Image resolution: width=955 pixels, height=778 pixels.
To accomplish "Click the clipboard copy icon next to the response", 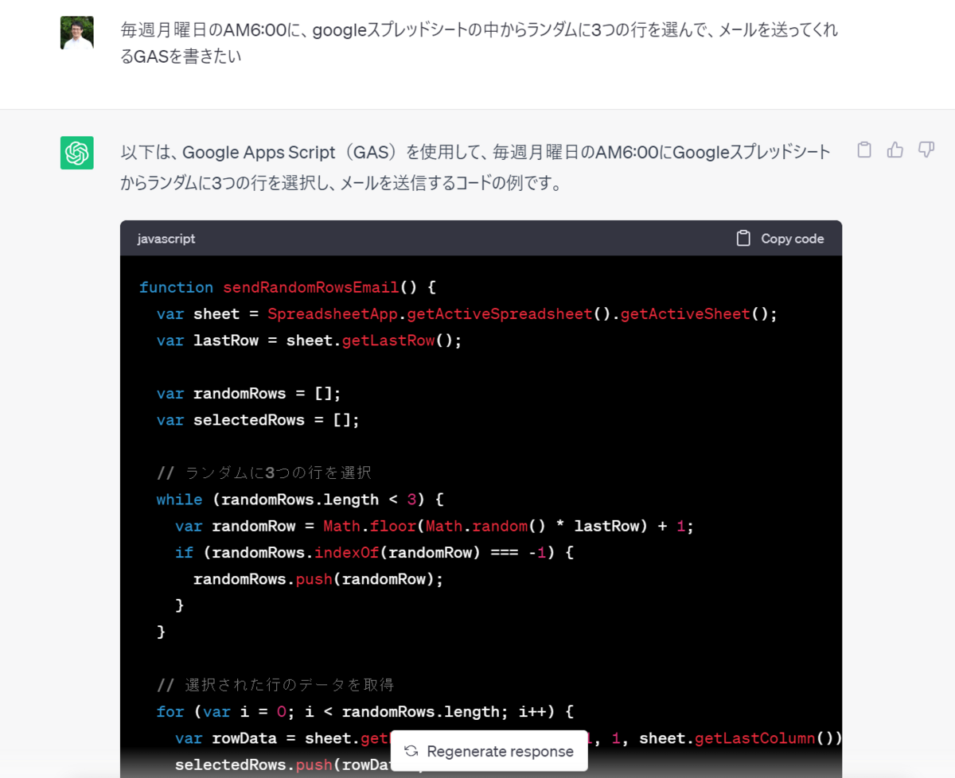I will [x=864, y=150].
